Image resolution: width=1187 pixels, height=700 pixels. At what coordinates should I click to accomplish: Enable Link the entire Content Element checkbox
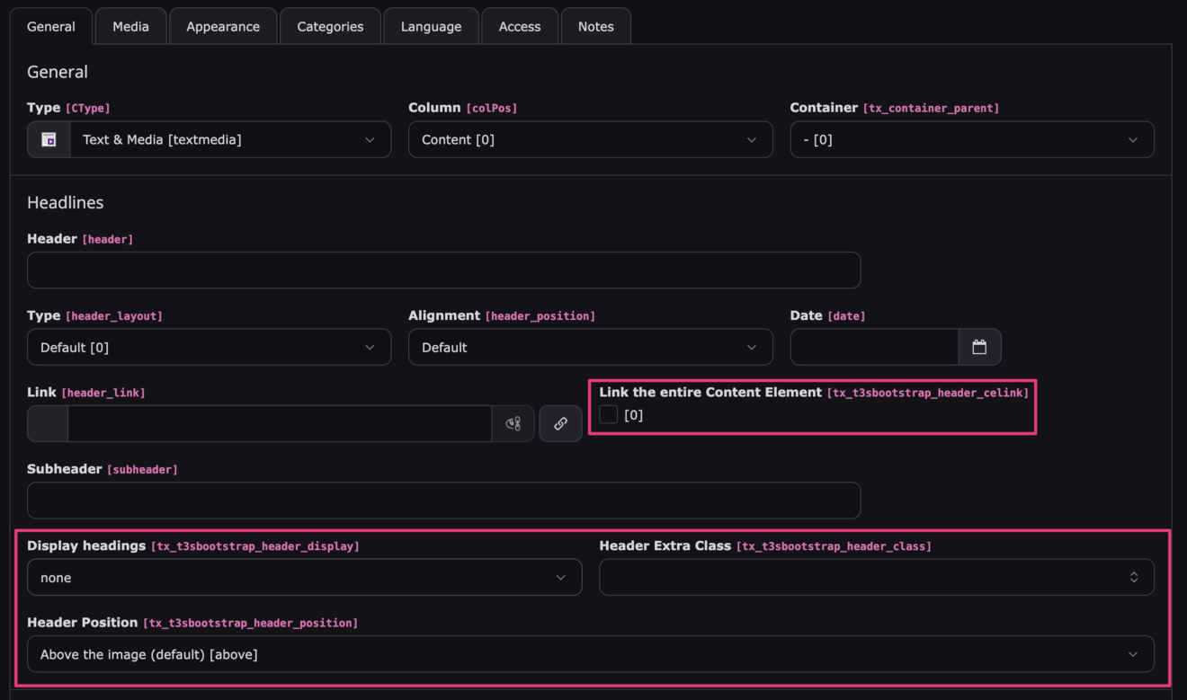pos(609,415)
